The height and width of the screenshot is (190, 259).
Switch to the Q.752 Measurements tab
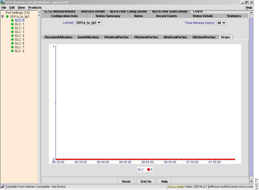[x=60, y=12]
